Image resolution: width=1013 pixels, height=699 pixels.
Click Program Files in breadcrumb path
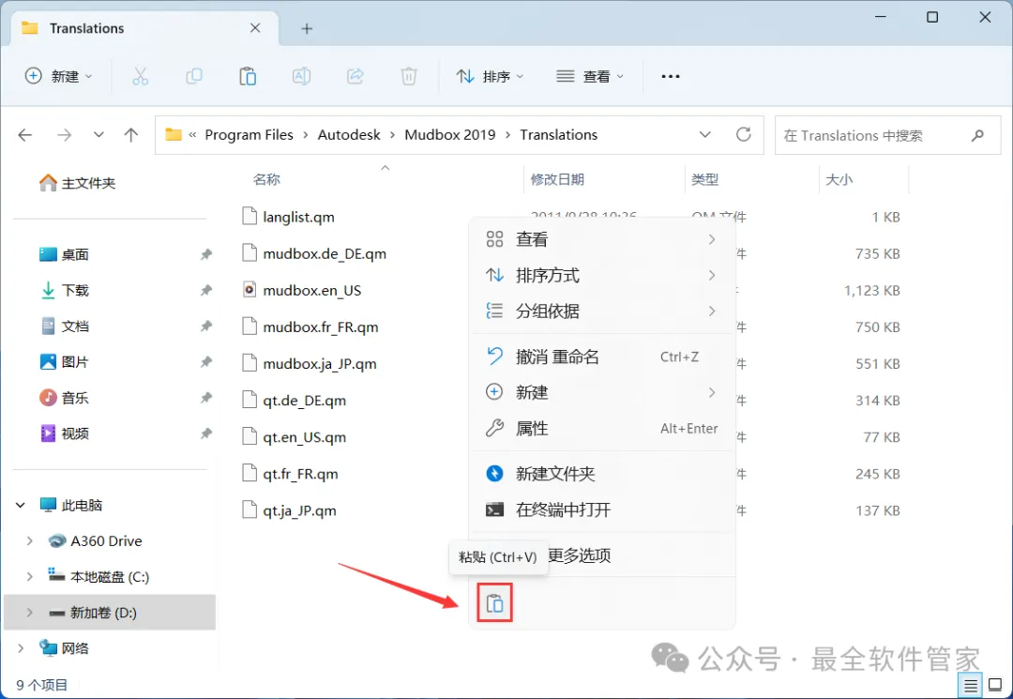249,135
